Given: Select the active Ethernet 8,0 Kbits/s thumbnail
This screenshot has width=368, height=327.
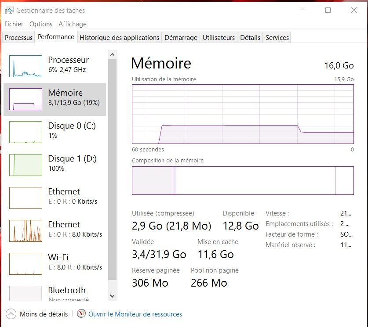Looking at the screenshot, I should click(26, 231).
